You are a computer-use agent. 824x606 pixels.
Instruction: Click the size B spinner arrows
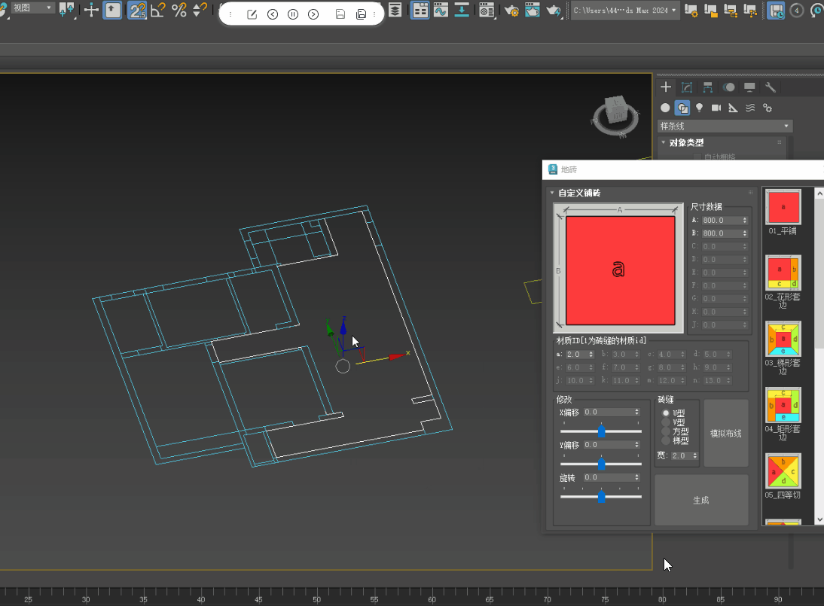[745, 233]
